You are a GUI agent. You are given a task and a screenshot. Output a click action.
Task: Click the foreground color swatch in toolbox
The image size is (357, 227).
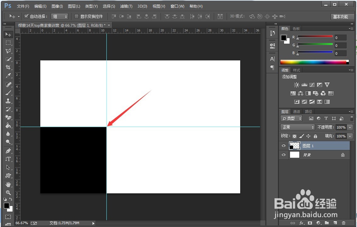tap(6, 206)
